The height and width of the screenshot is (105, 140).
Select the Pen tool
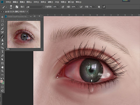[2, 56]
